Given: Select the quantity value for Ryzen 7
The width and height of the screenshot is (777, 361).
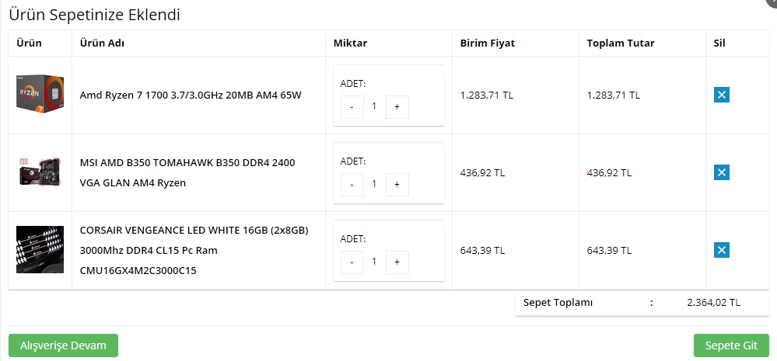Looking at the screenshot, I should (x=374, y=106).
